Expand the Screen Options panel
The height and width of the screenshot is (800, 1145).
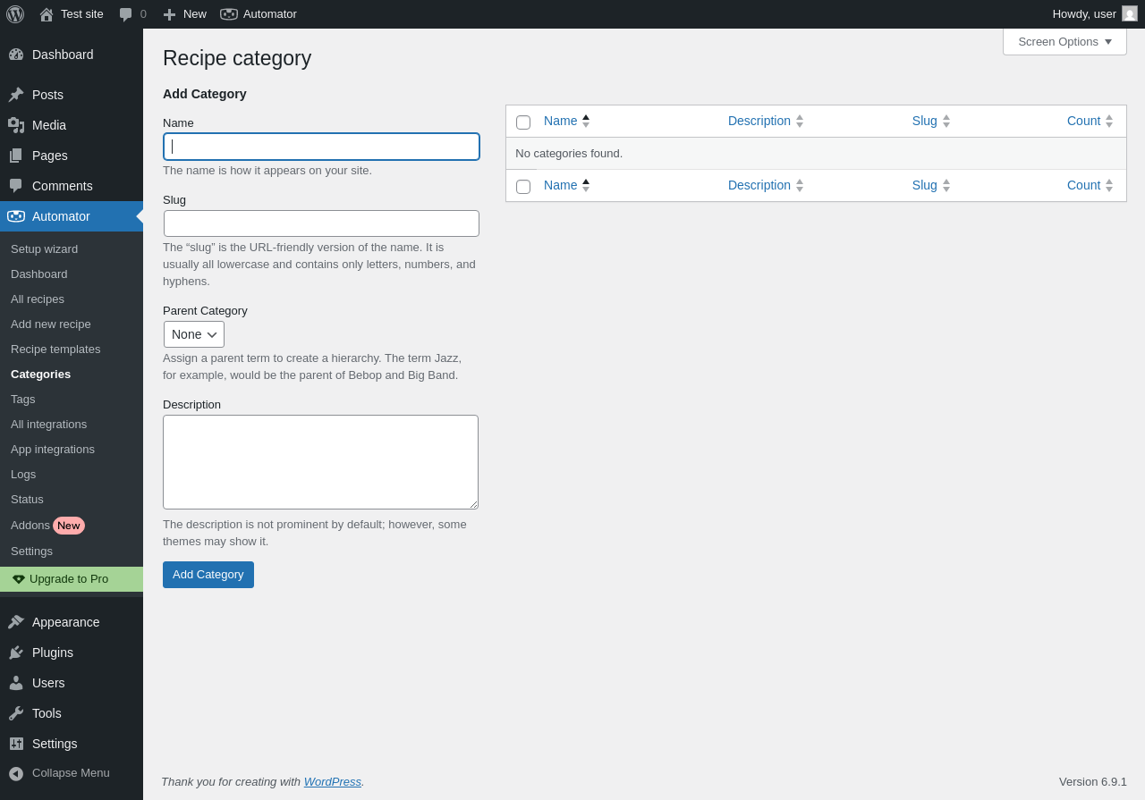coord(1064,41)
